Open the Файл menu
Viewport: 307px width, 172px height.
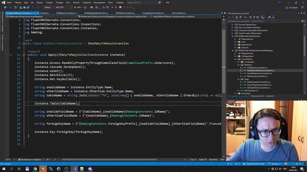(9, 2)
